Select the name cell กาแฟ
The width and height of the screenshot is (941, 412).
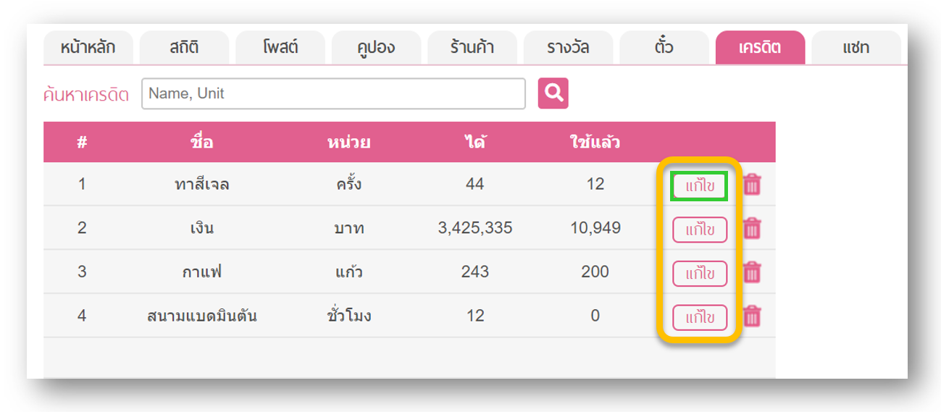202,273
